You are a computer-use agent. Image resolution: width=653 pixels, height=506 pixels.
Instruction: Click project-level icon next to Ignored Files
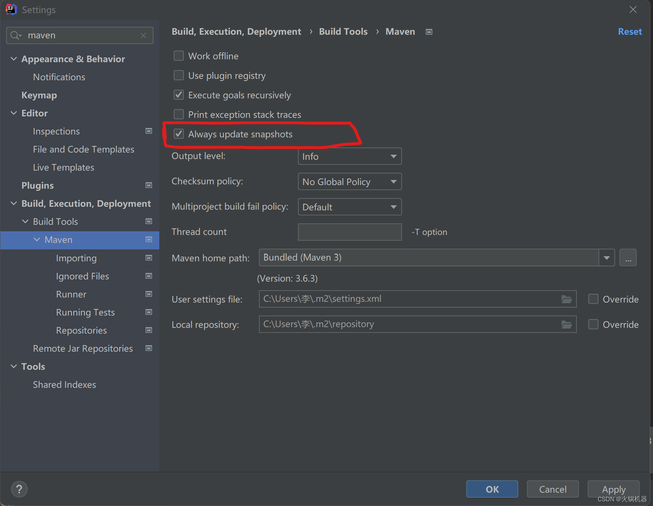148,276
